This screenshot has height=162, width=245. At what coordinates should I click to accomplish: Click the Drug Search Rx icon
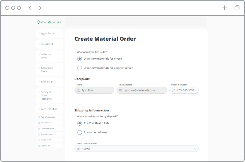click(39, 140)
